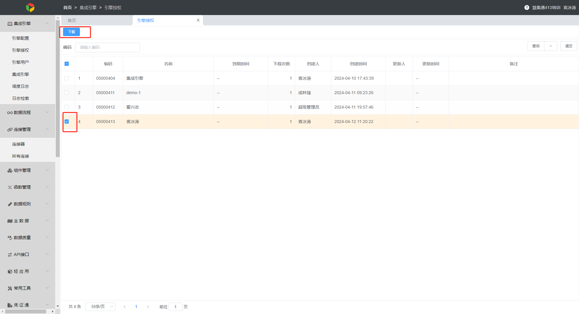Click 首页 in the breadcrumb
579x314 pixels.
(x=68, y=8)
